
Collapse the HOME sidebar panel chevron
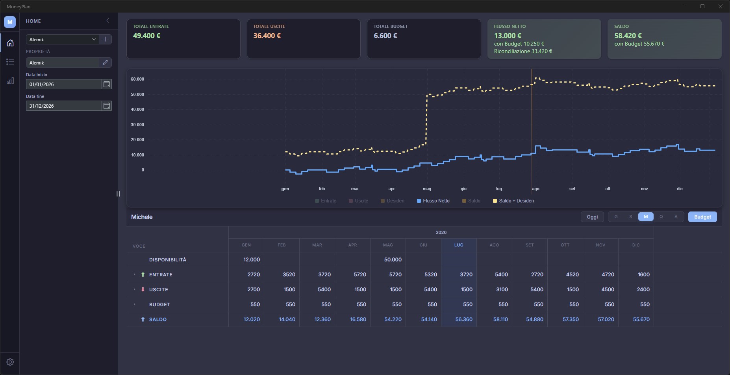108,21
